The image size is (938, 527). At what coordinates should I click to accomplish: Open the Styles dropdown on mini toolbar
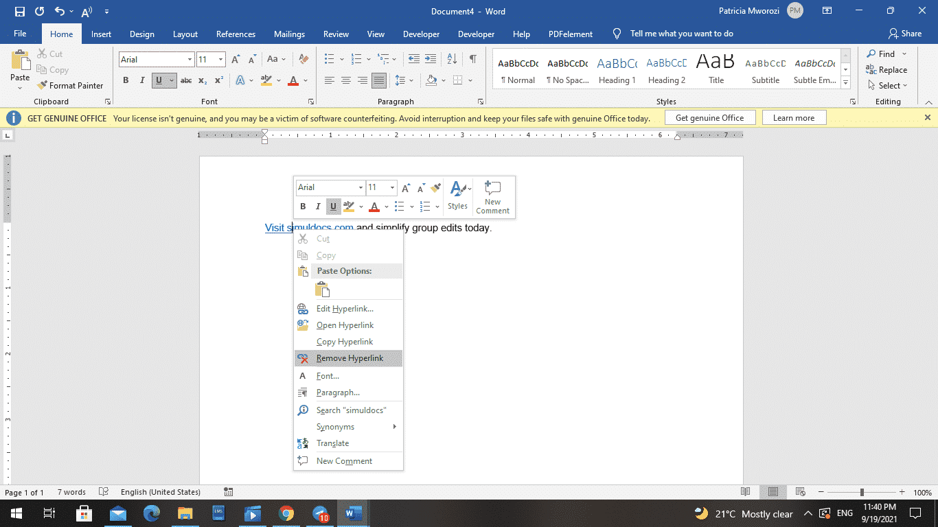pos(458,197)
